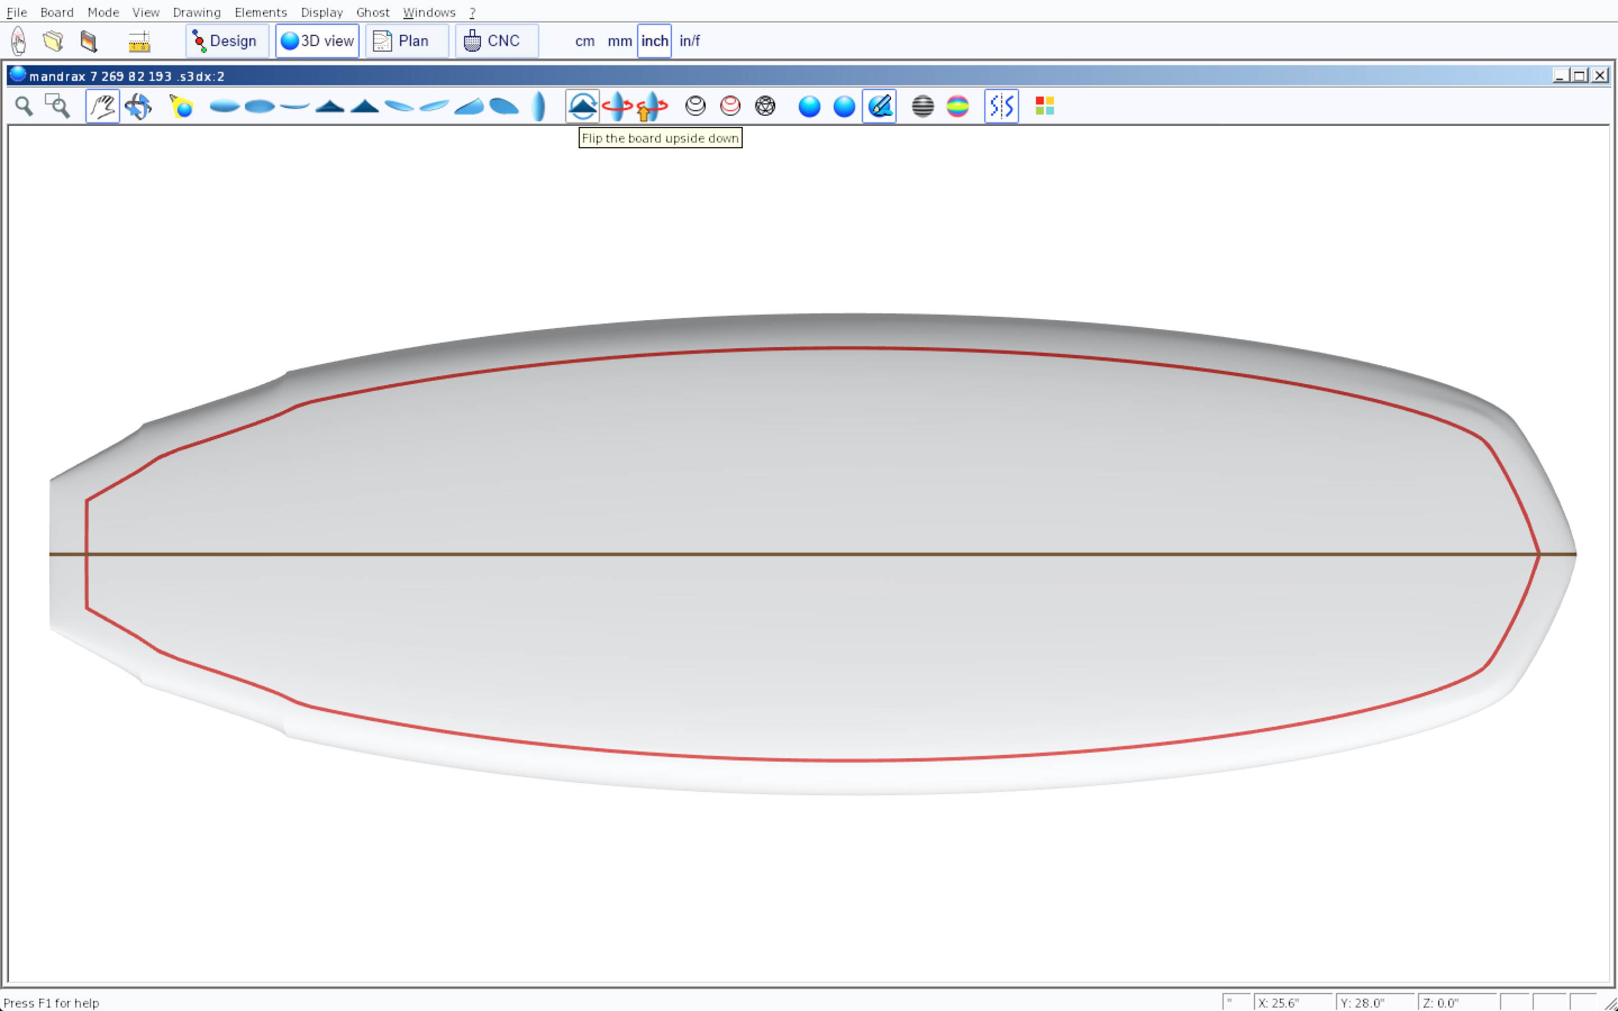Click the striped zebra sphere icon
This screenshot has width=1618, height=1011.
(x=922, y=106)
